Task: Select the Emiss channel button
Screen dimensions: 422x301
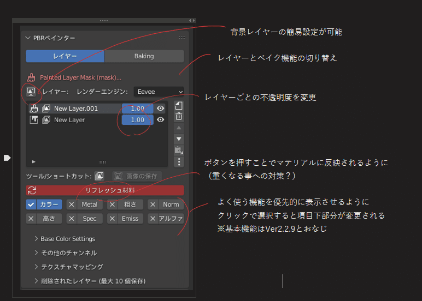Action: (130, 219)
